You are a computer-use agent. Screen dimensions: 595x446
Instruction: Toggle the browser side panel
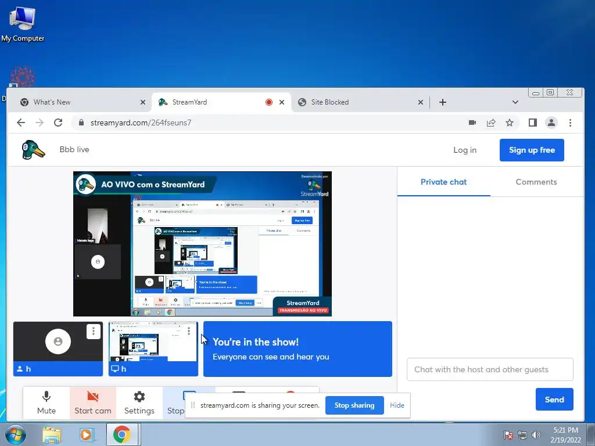(x=533, y=123)
